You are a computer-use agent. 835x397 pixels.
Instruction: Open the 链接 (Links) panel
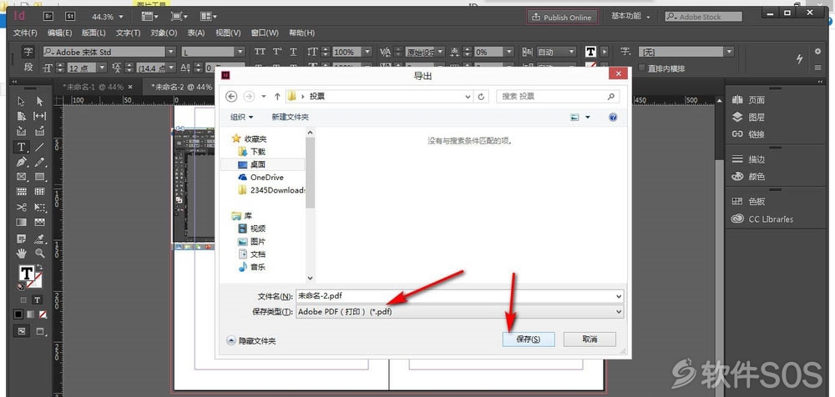point(748,134)
